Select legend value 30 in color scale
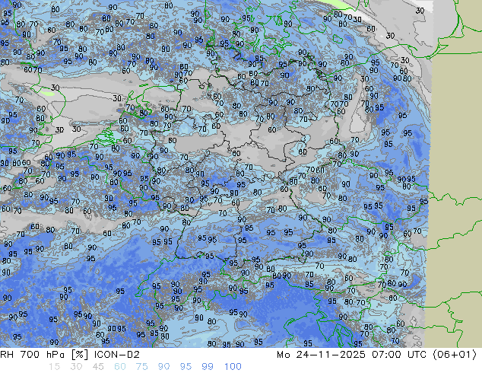This screenshot has height=373, width=482. (76, 367)
